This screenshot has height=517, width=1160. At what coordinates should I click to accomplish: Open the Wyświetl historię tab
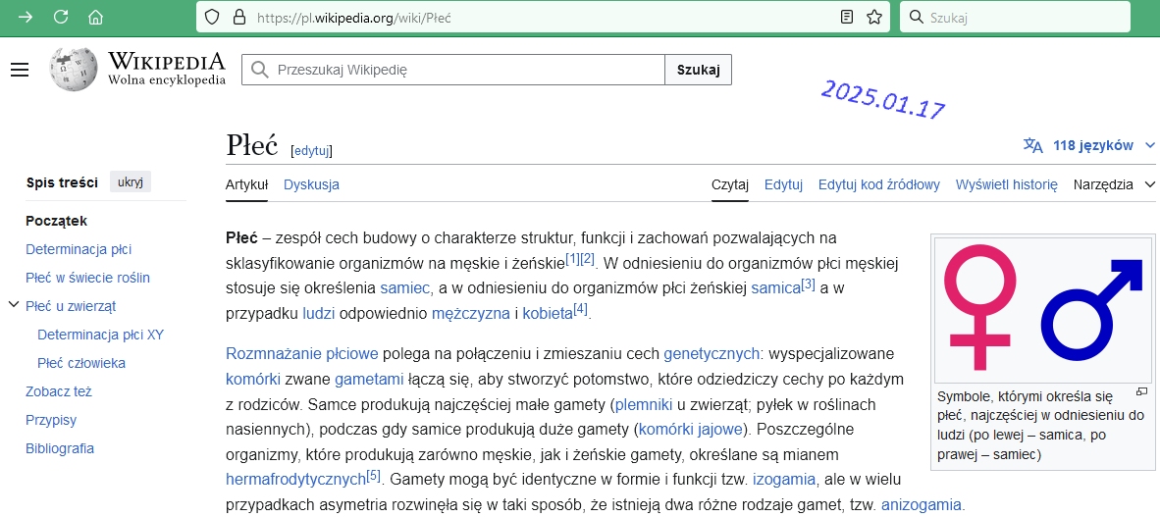click(x=1006, y=184)
